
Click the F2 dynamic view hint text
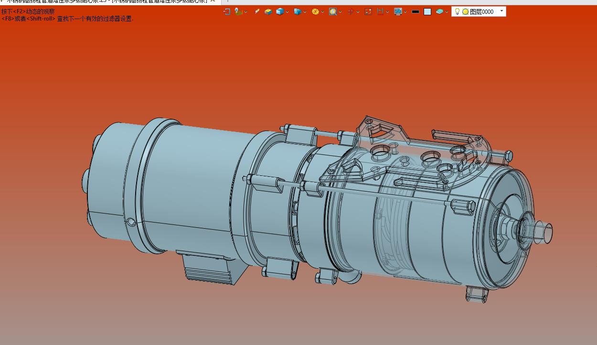tap(28, 11)
